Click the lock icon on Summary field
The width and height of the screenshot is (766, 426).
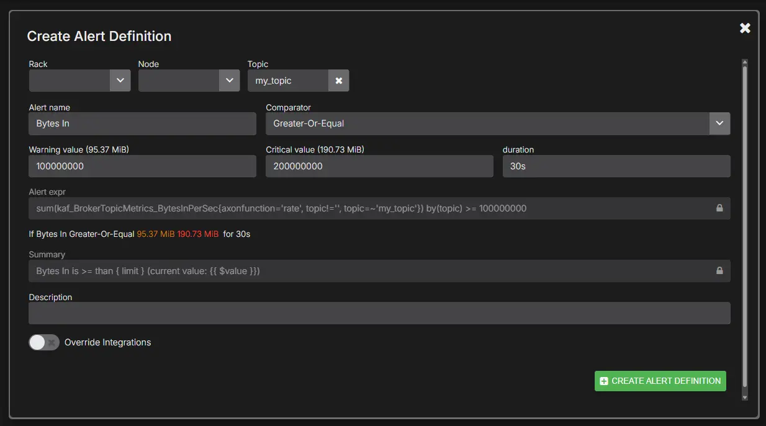(x=720, y=270)
